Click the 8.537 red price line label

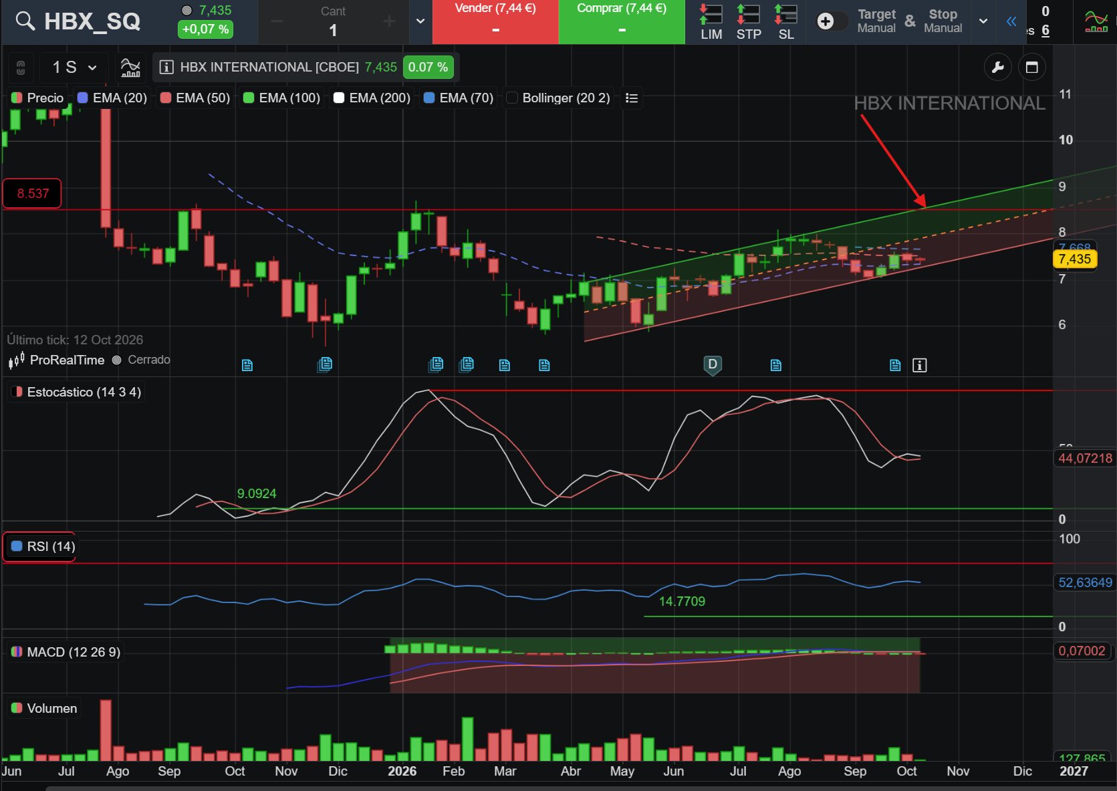point(33,194)
